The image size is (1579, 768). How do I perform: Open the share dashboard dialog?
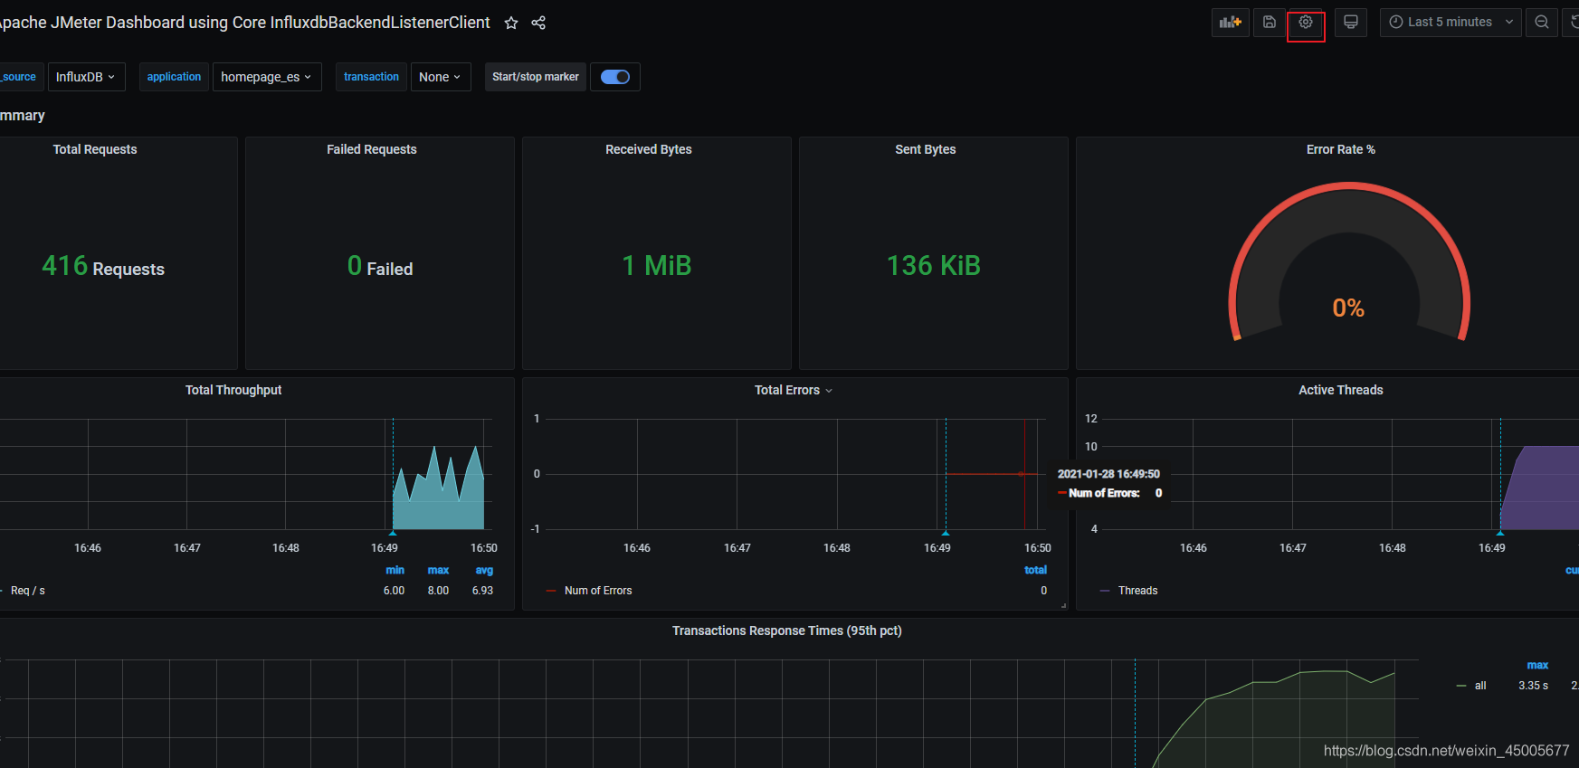pyautogui.click(x=538, y=23)
